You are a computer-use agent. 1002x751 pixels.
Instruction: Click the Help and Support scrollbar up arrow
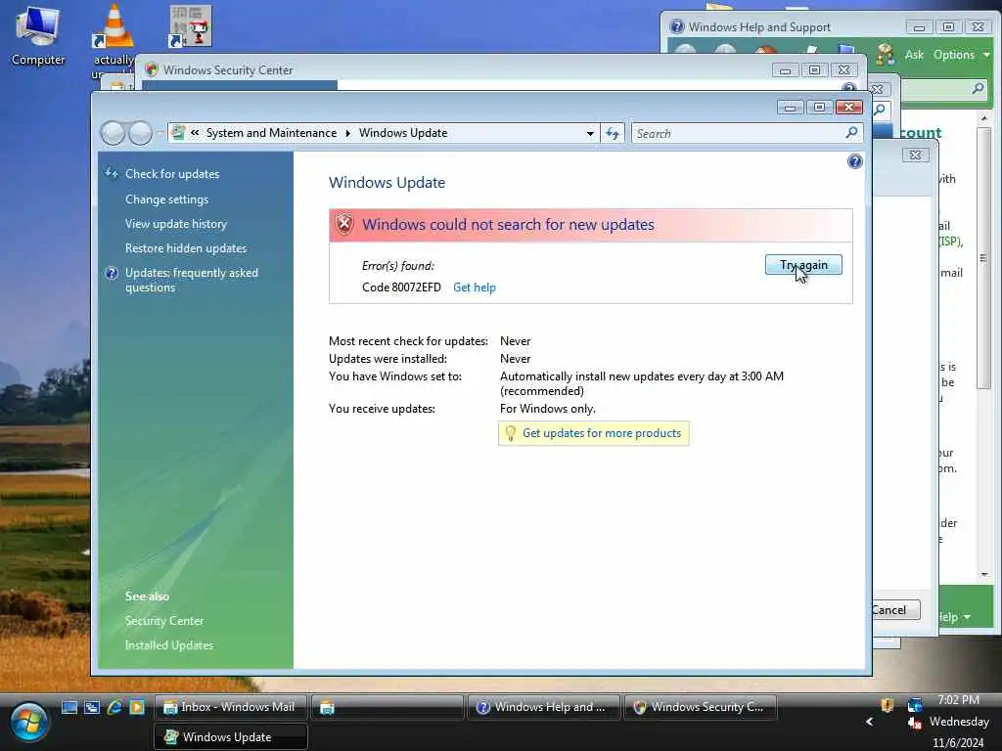pyautogui.click(x=984, y=118)
